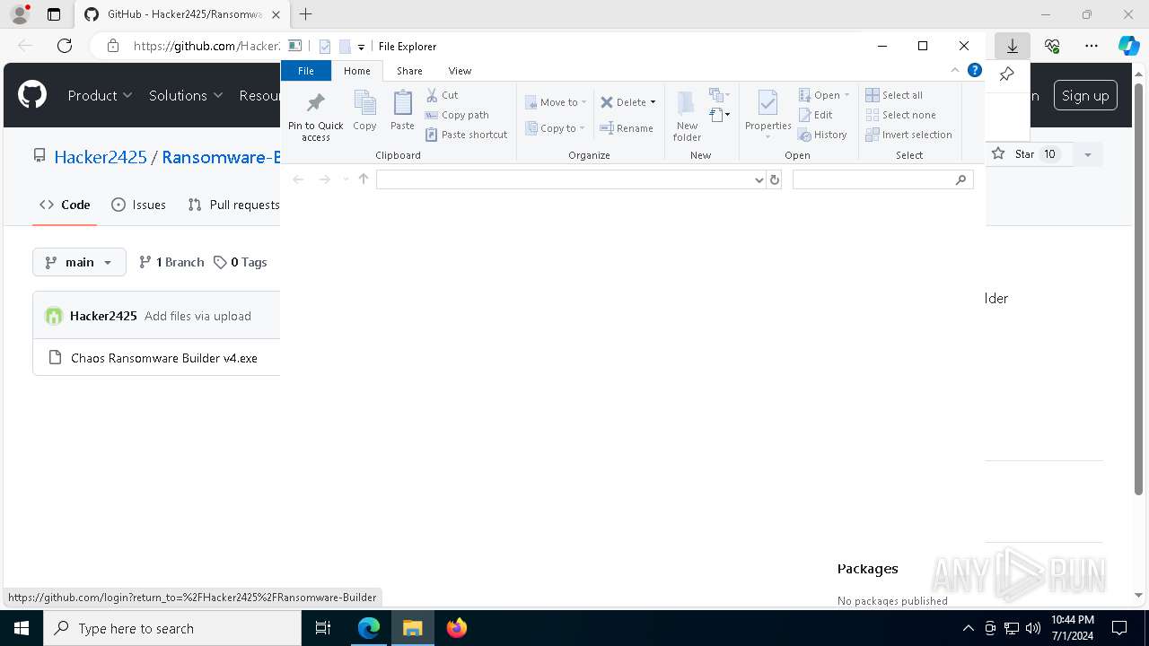Open the File tab in File Explorer
1149x646 pixels.
306,71
